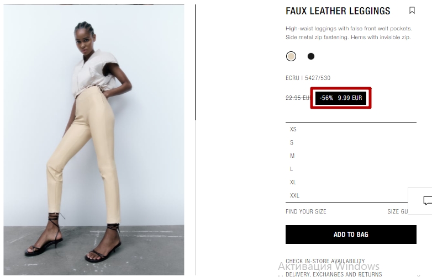Screen dimensions: 432x277
Task: Click the crossed-out 22.95 EUR price
Action: pos(299,98)
